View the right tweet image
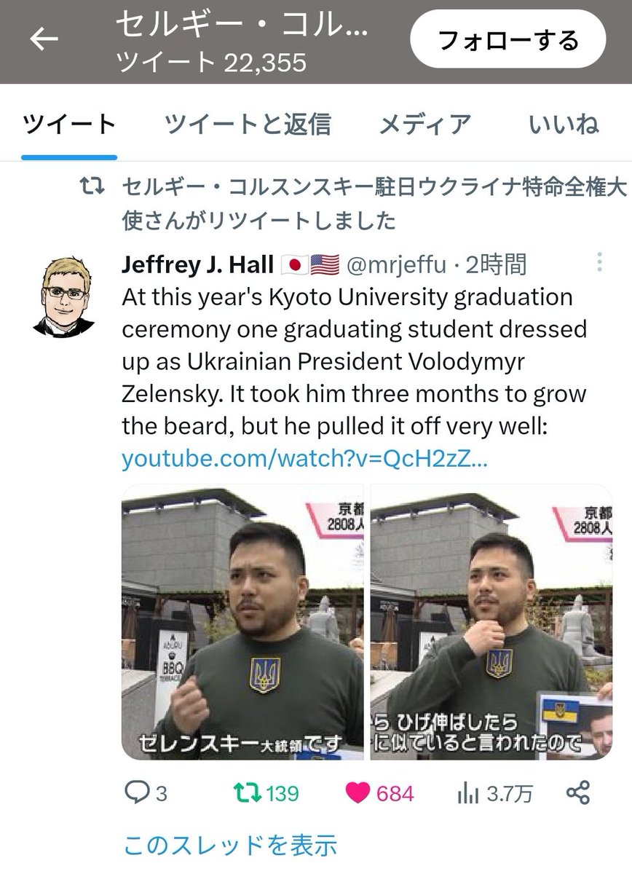This screenshot has height=874, width=632. coord(491,623)
